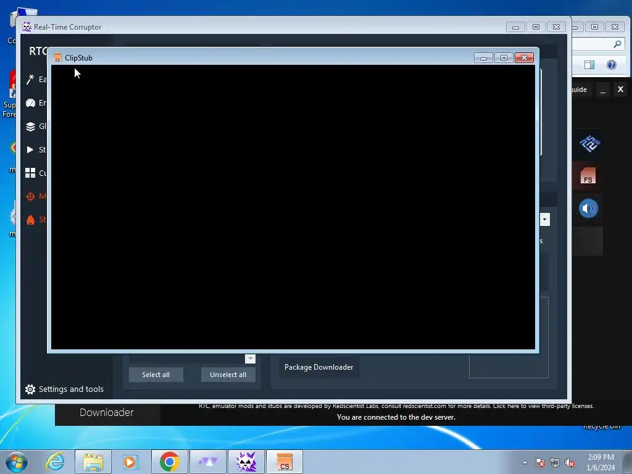Click the muted volume tray icon
The image size is (632, 474).
(x=570, y=463)
